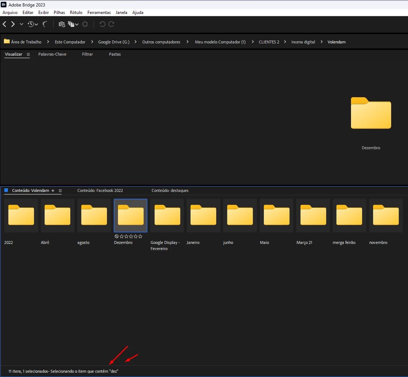Viewport: 408px width, 377px height.
Task: Select the Dezembro folder in content panel
Action: 131,215
